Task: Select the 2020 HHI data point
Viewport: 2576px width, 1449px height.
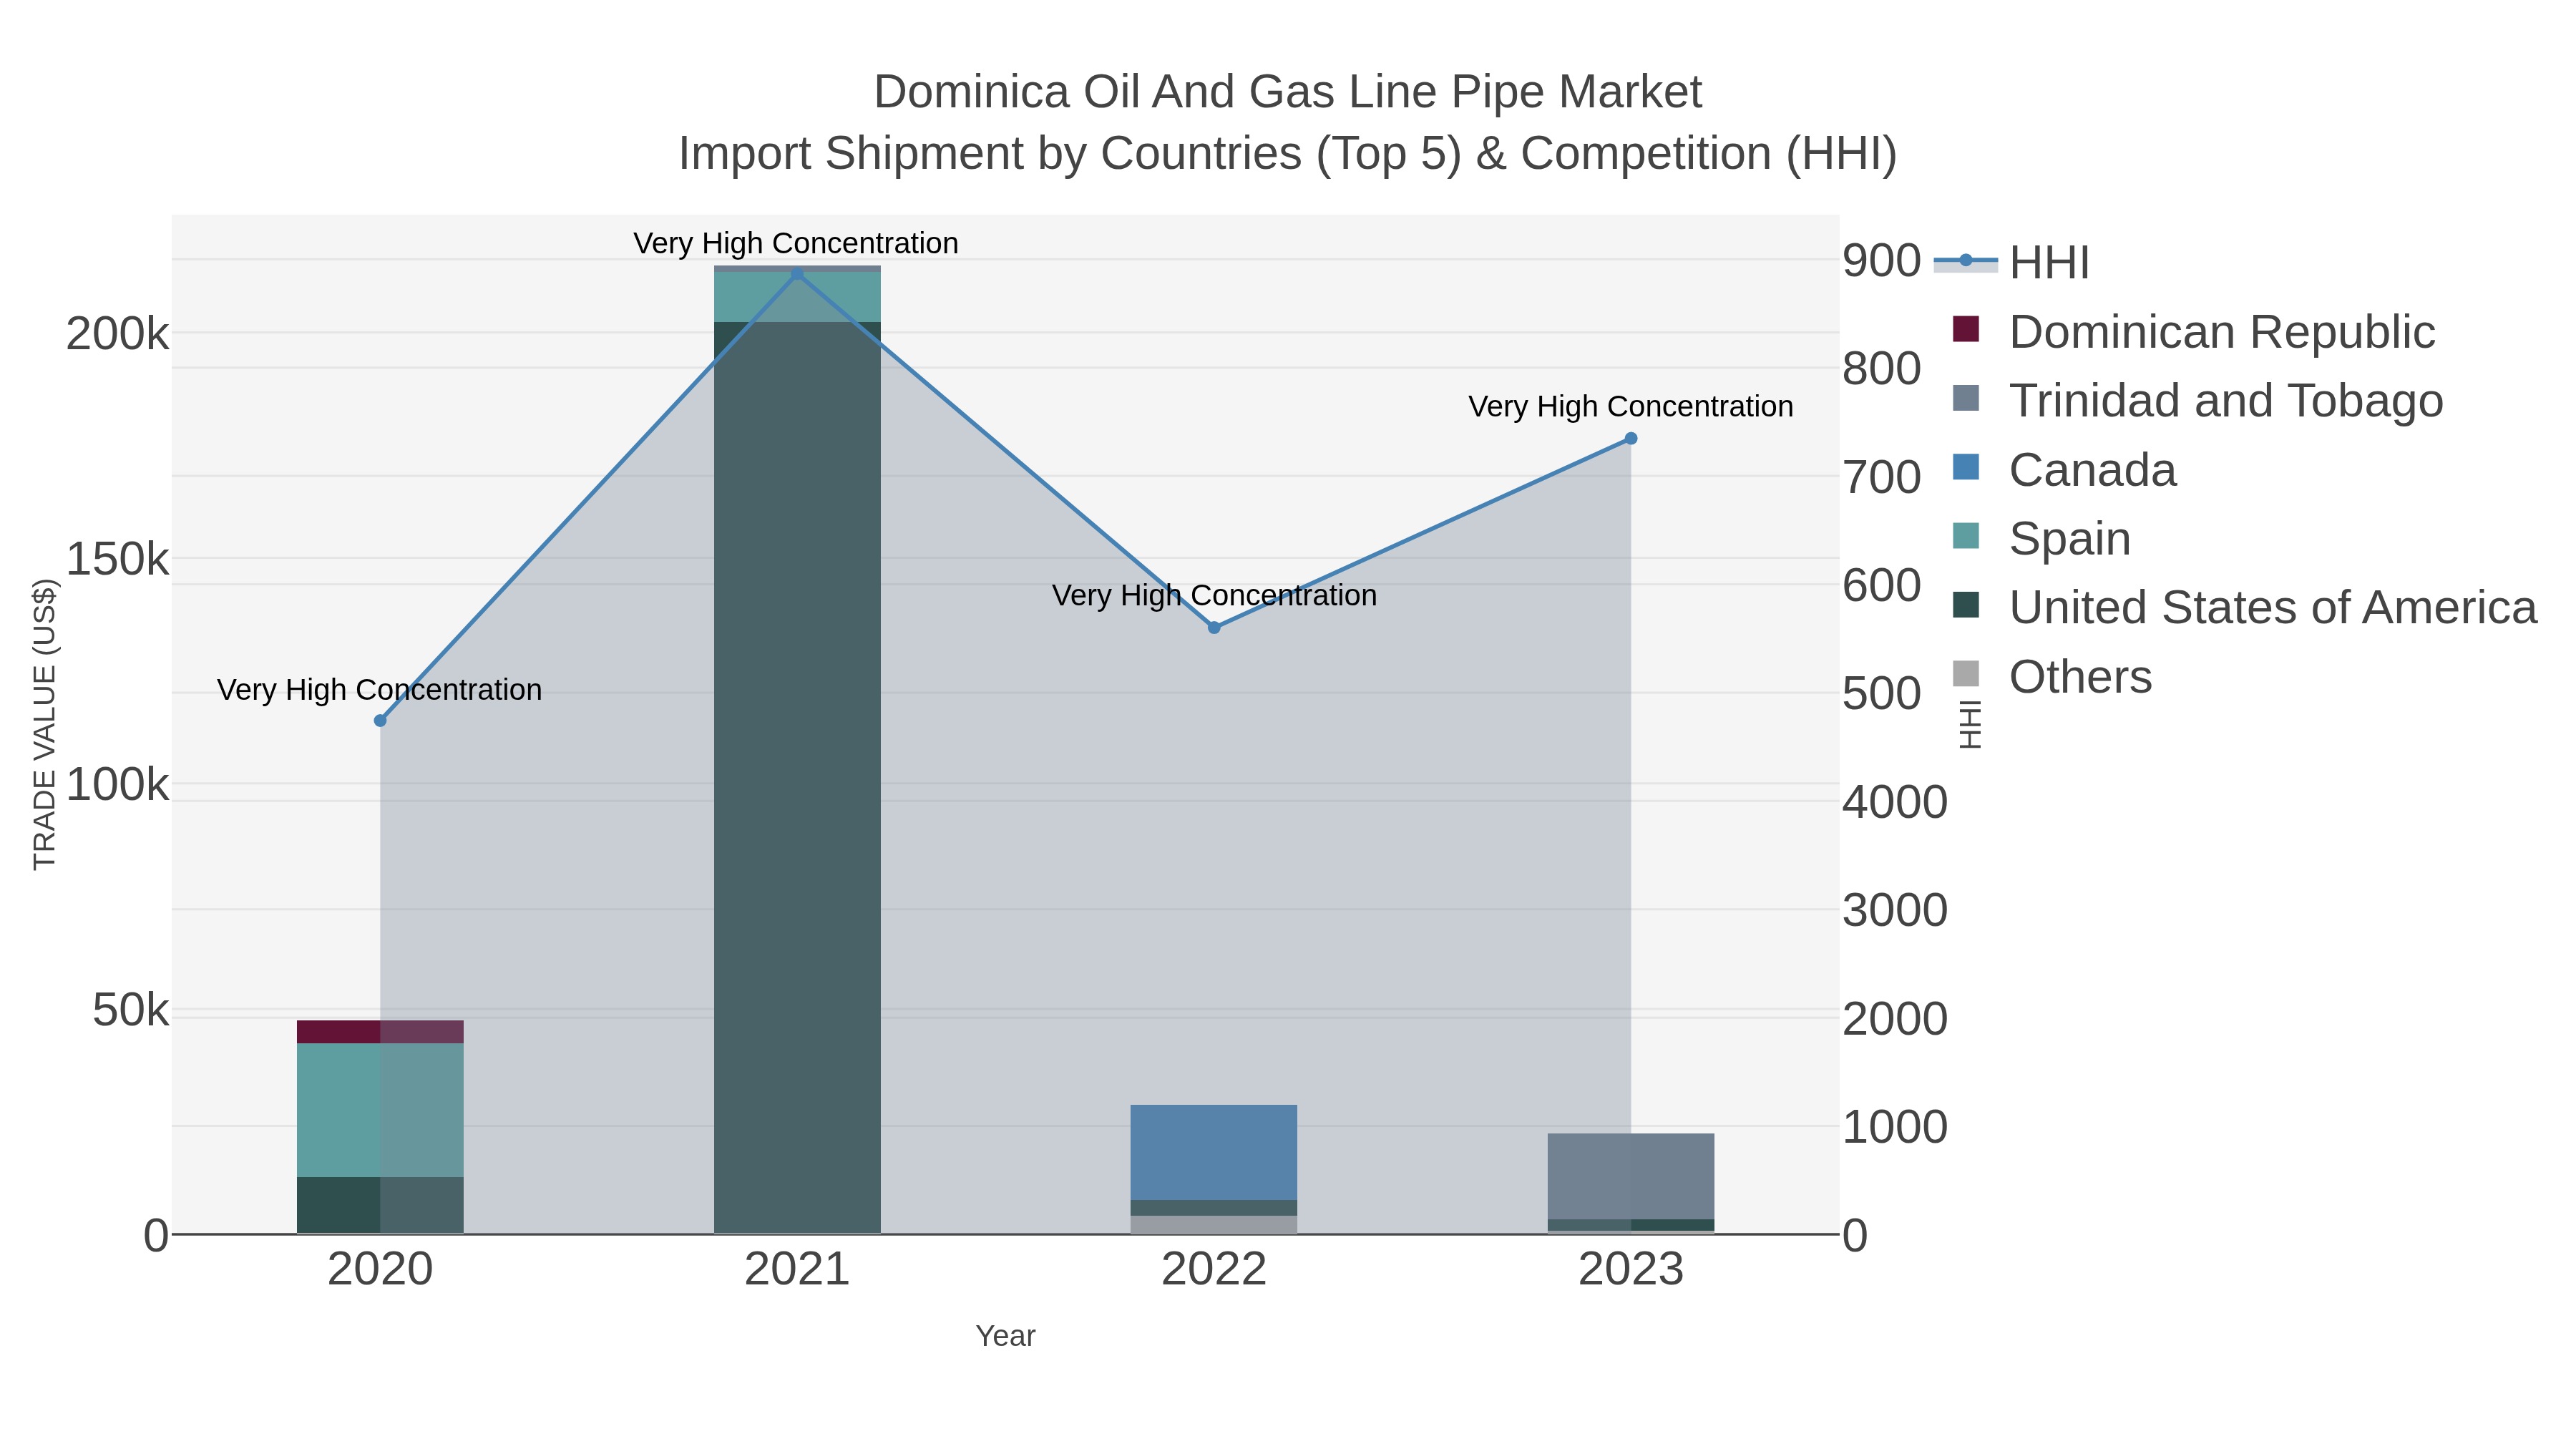Action: point(380,721)
